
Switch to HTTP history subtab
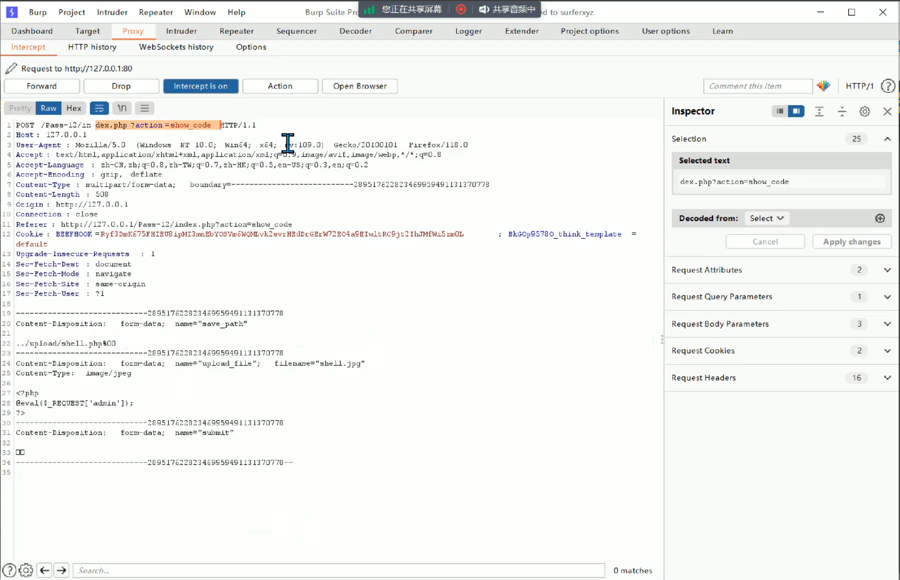click(x=92, y=47)
